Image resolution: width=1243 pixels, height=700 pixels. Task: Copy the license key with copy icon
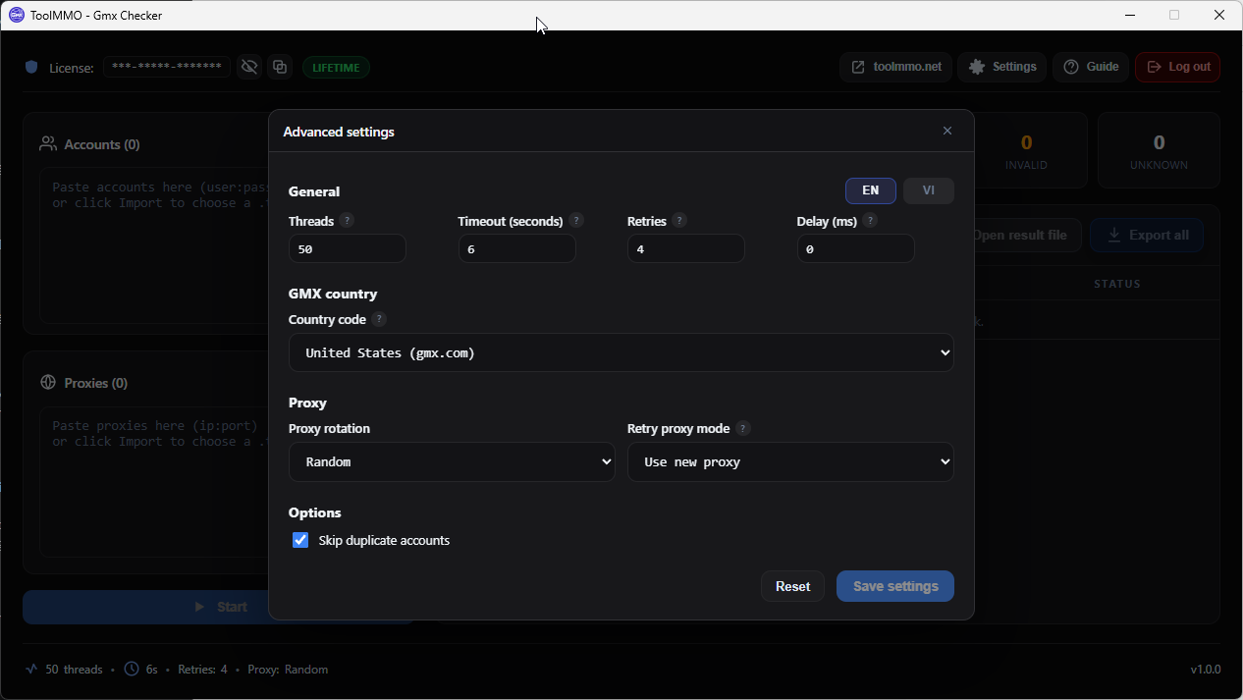pos(280,67)
